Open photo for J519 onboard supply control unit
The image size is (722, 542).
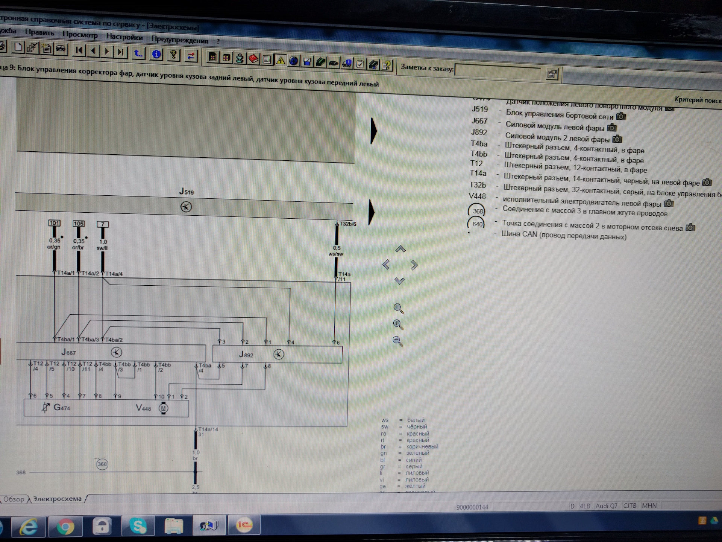pyautogui.click(x=621, y=116)
